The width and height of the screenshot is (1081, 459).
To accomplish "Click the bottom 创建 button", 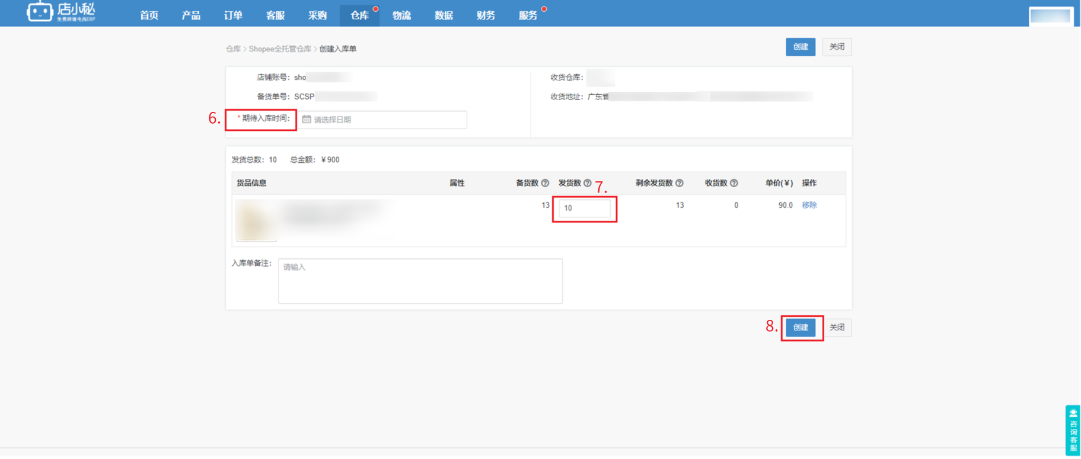I will tap(801, 328).
